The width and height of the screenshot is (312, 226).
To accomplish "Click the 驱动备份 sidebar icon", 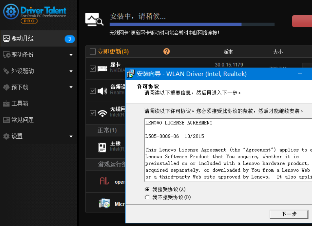I will (x=7, y=54).
